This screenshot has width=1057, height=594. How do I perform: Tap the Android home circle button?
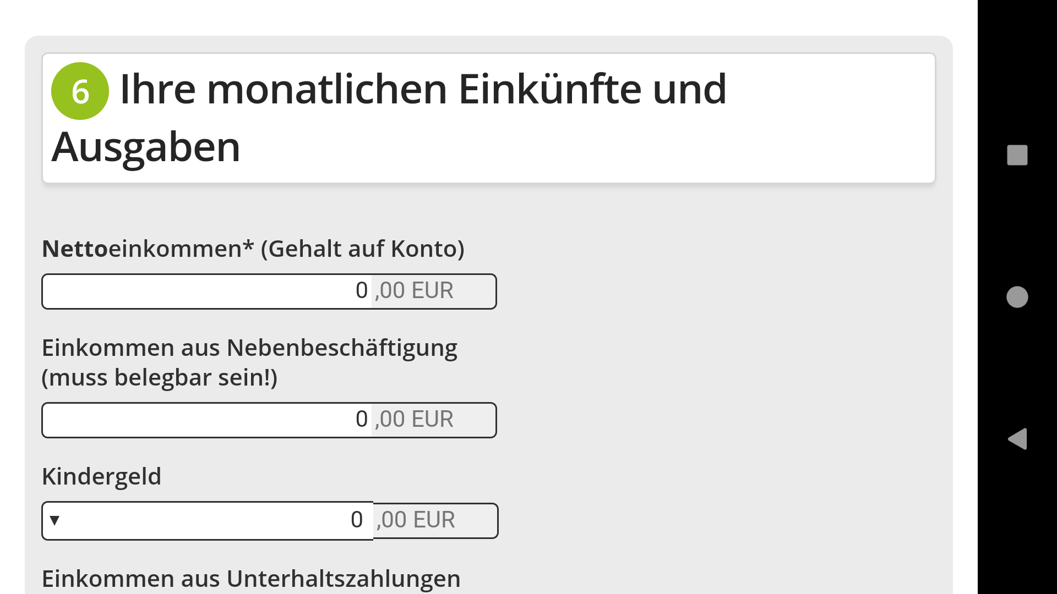1017,297
